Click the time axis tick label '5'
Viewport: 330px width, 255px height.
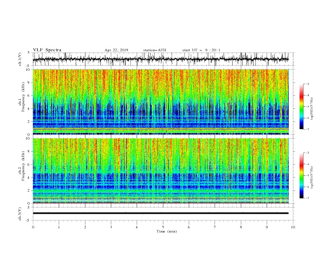click(163, 227)
